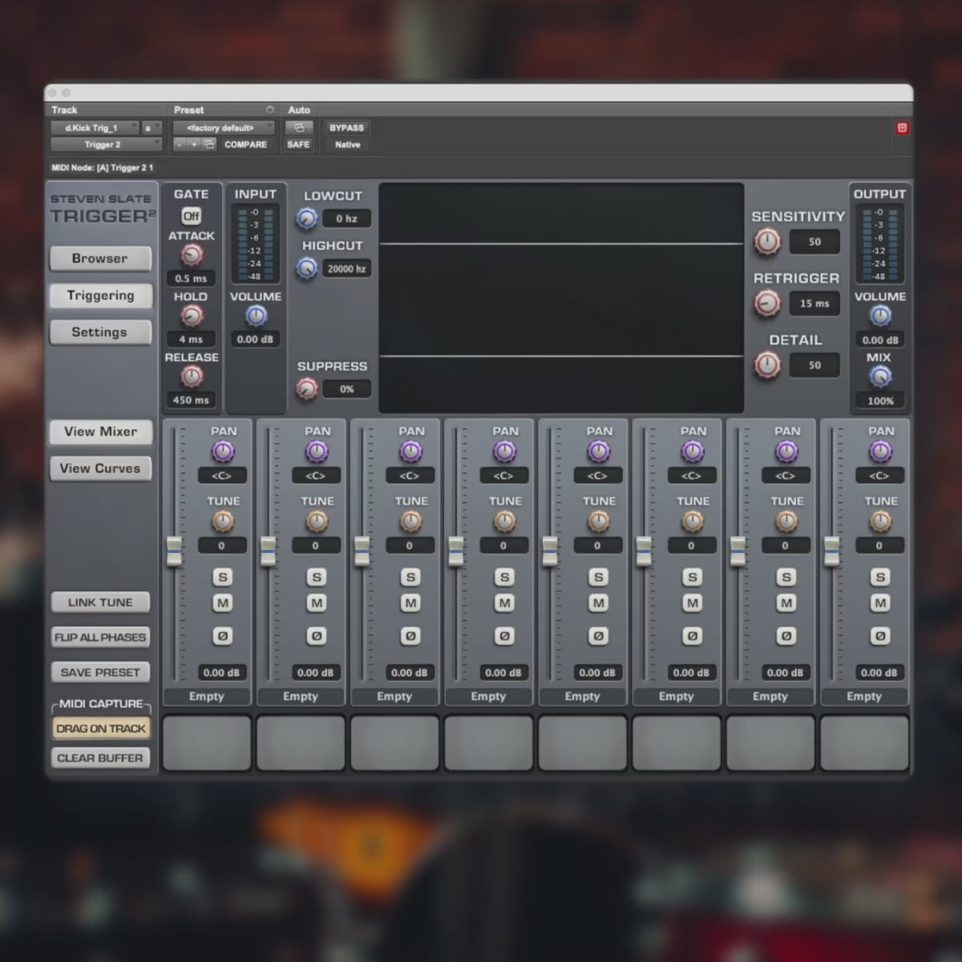Adjust the Detail knob
962x962 pixels.
pos(767,365)
